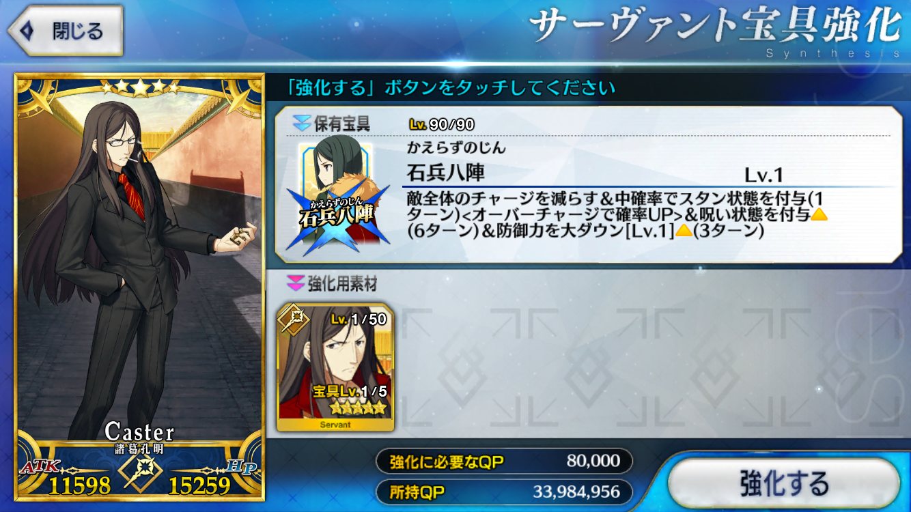Image resolution: width=911 pixels, height=512 pixels.
Task: Click the first yellow triangle upgrade marker
Action: (x=819, y=214)
